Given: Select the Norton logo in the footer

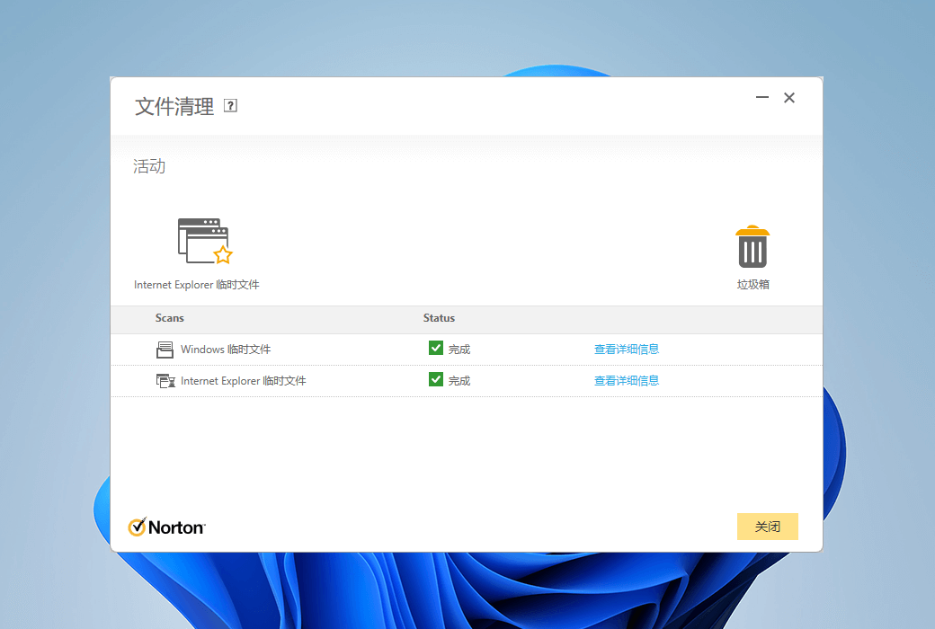Looking at the screenshot, I should pos(166,527).
